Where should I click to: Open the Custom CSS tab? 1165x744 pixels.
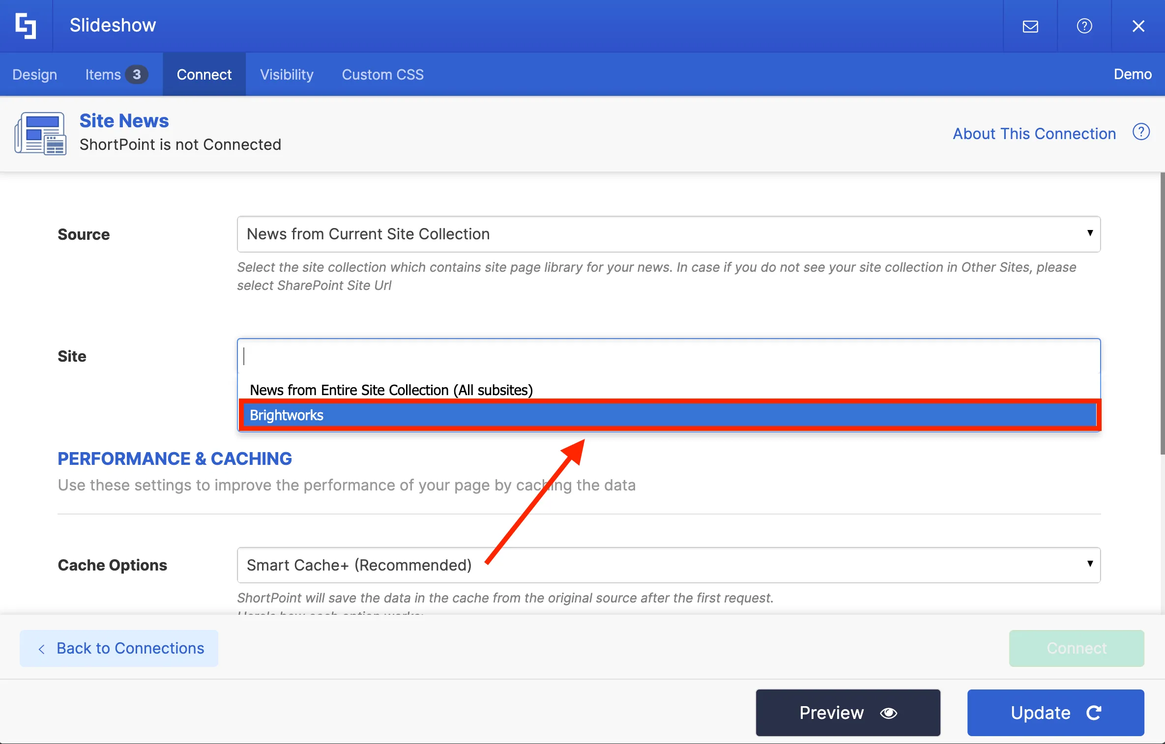(x=382, y=74)
